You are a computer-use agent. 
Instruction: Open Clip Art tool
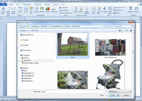tap(31, 10)
